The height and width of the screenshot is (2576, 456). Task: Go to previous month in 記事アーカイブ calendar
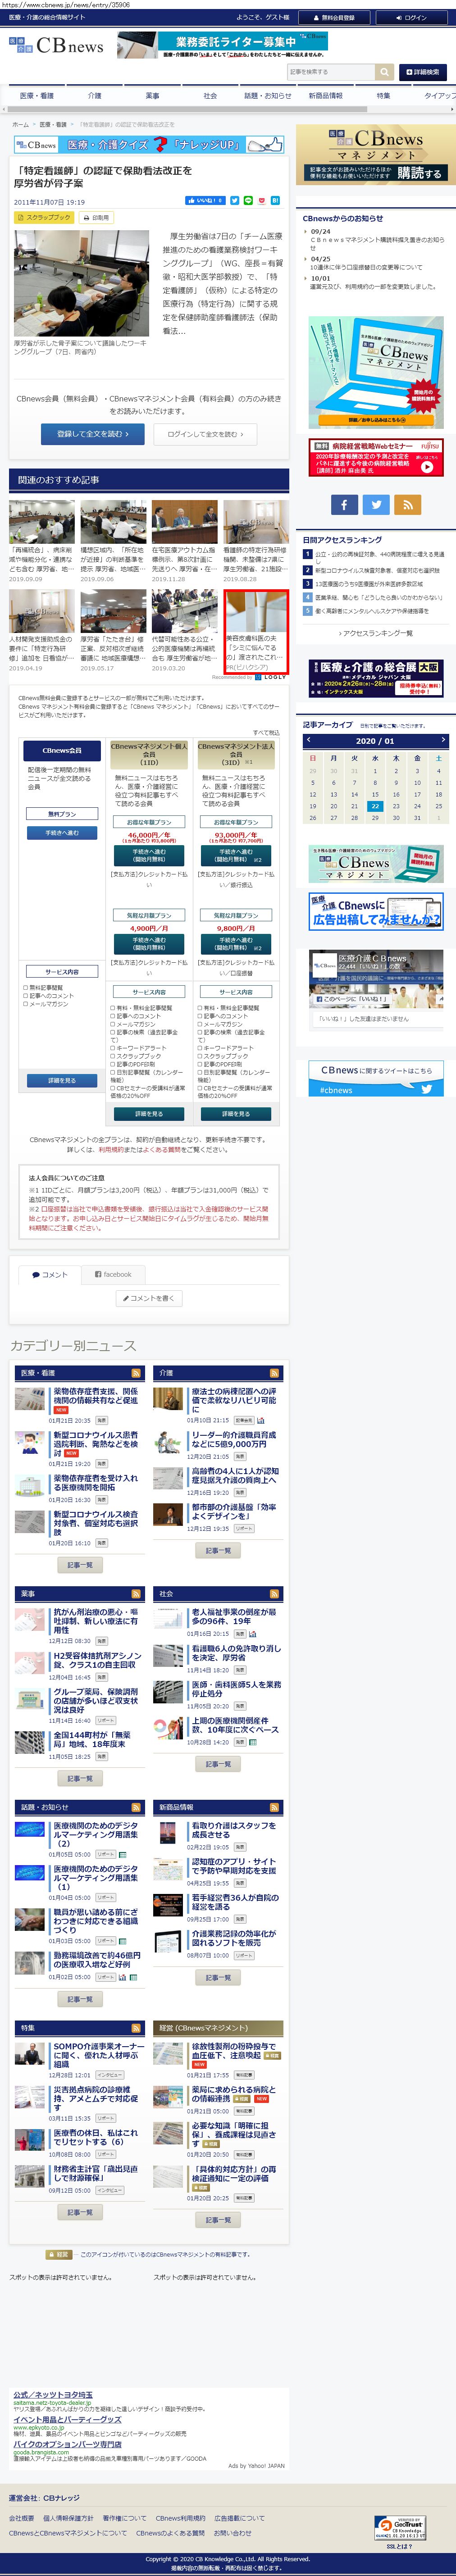310,741
